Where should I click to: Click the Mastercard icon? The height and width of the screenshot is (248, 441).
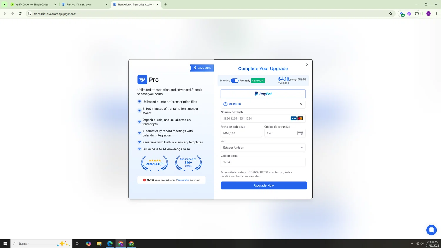300,118
